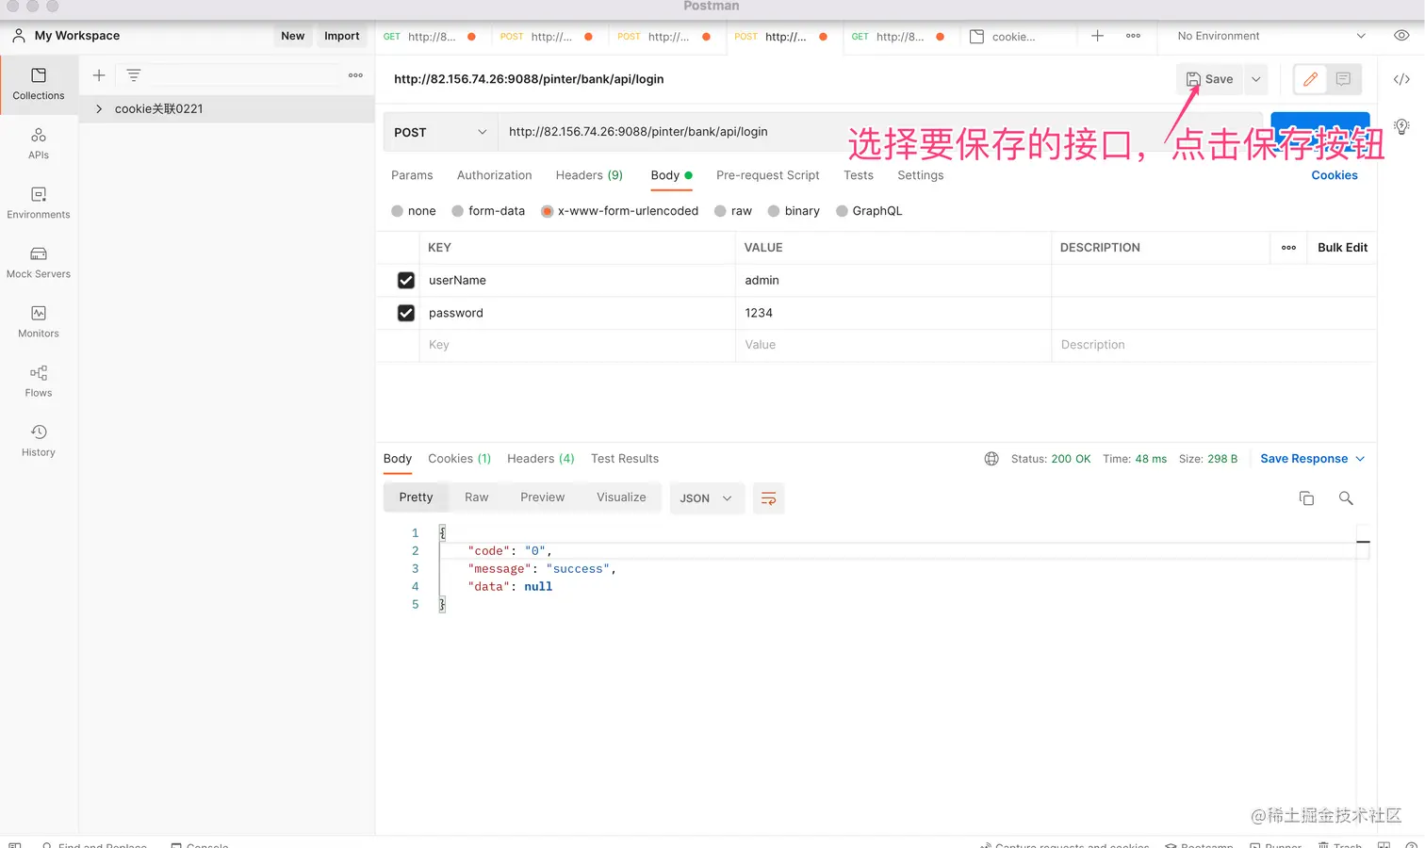Open the Test Results tab
Screen dimensions: 1425x848
point(625,459)
